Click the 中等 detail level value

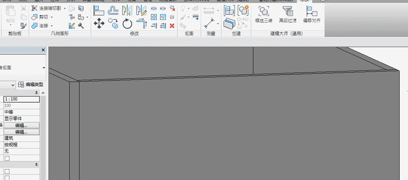coord(21,112)
